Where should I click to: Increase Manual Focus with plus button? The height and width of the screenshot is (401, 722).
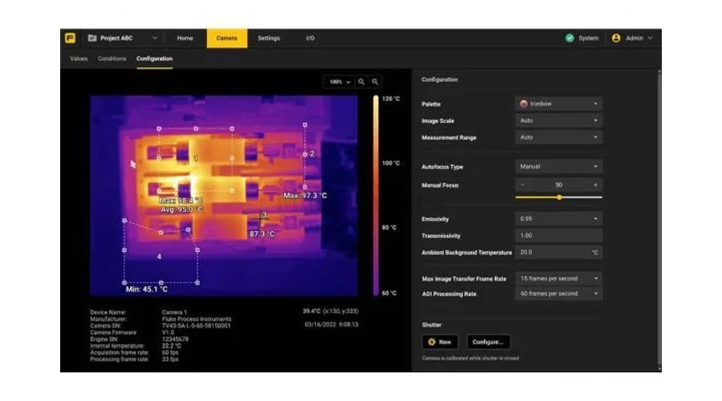tap(595, 185)
